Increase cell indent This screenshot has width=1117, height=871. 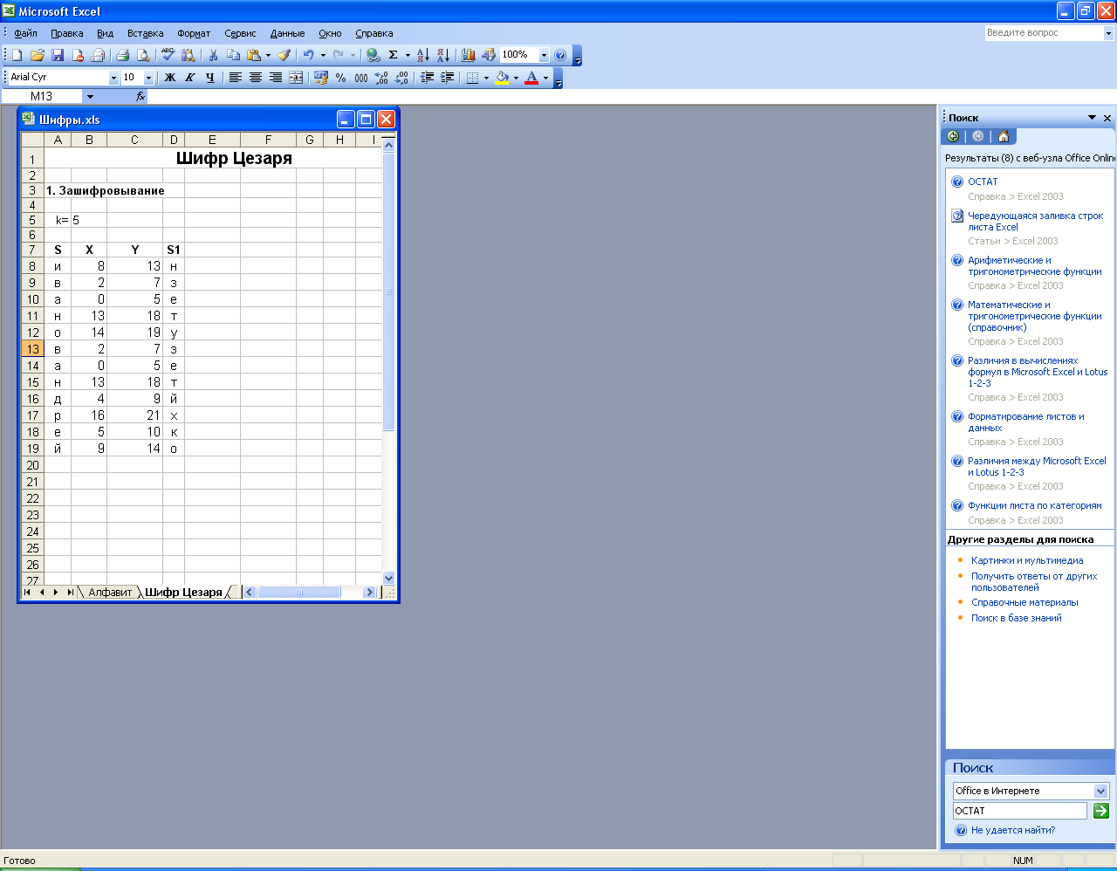coord(447,78)
